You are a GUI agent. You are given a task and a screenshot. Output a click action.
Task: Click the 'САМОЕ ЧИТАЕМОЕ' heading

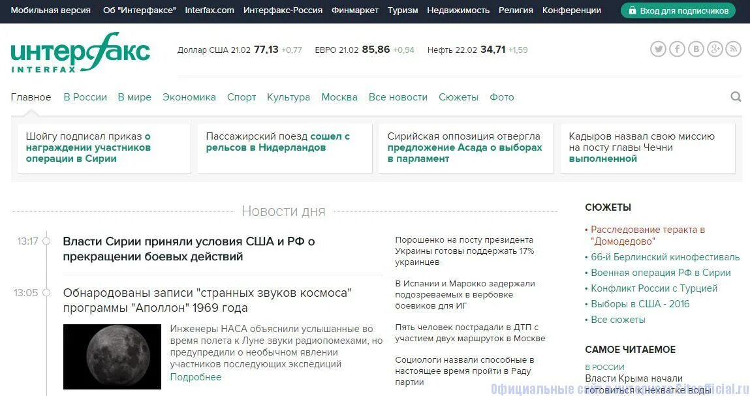click(630, 350)
